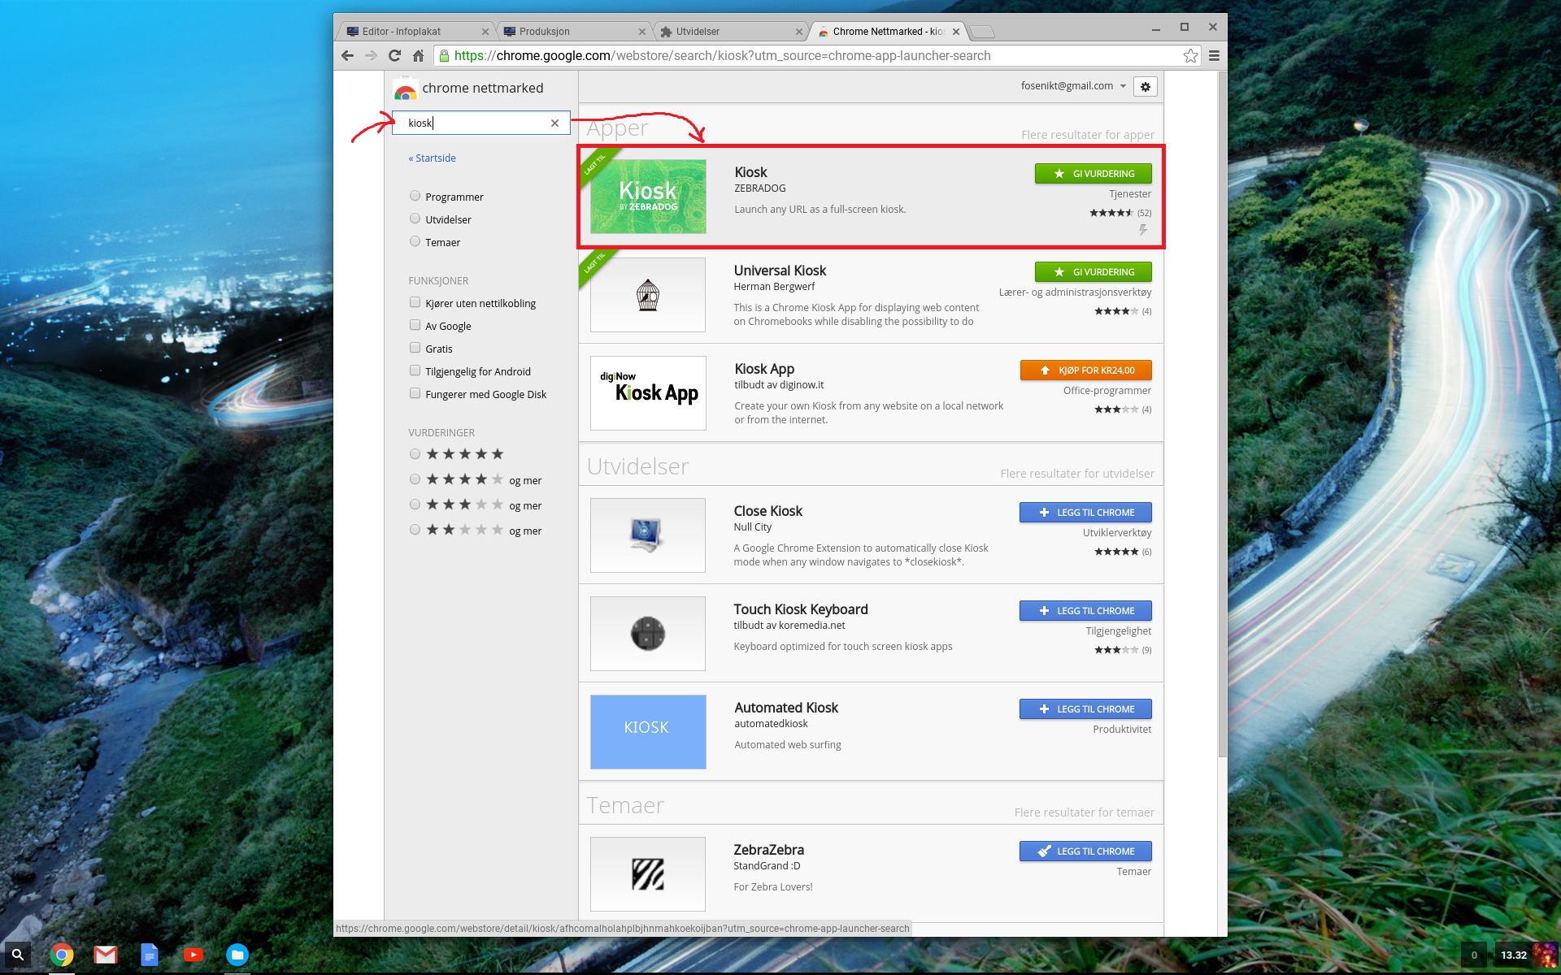1561x975 pixels.
Task: Open the Universal Kiosk birdcage thumbnail
Action: 648,295
